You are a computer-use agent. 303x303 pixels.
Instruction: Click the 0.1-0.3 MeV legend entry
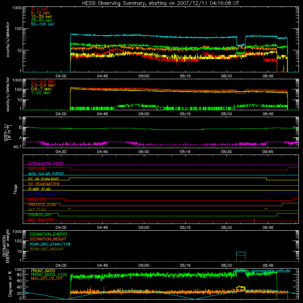43,81
